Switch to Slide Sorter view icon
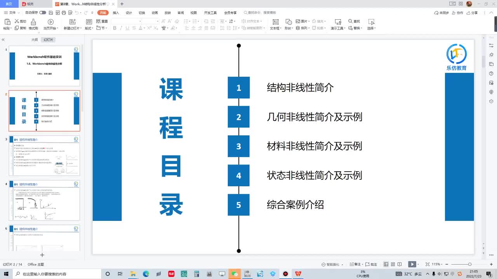This screenshot has height=279, width=497. [x=393, y=264]
